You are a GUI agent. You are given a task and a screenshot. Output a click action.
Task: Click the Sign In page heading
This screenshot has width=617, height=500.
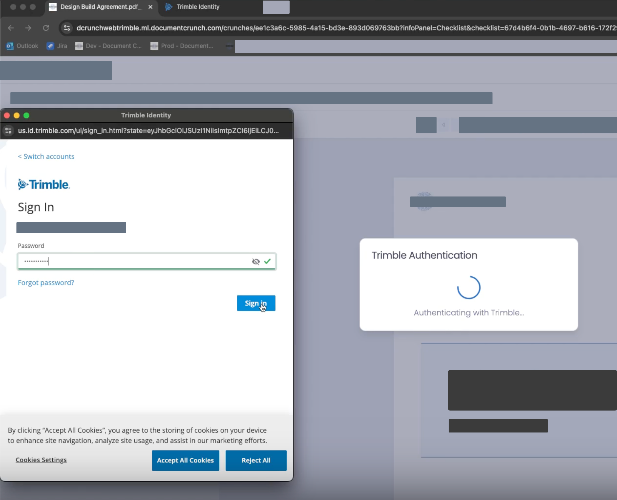(x=36, y=207)
